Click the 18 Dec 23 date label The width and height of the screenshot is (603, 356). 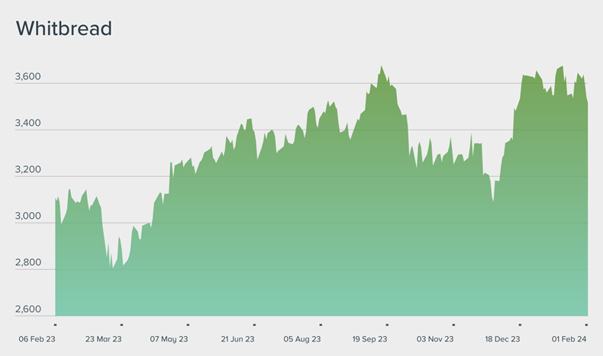(501, 339)
